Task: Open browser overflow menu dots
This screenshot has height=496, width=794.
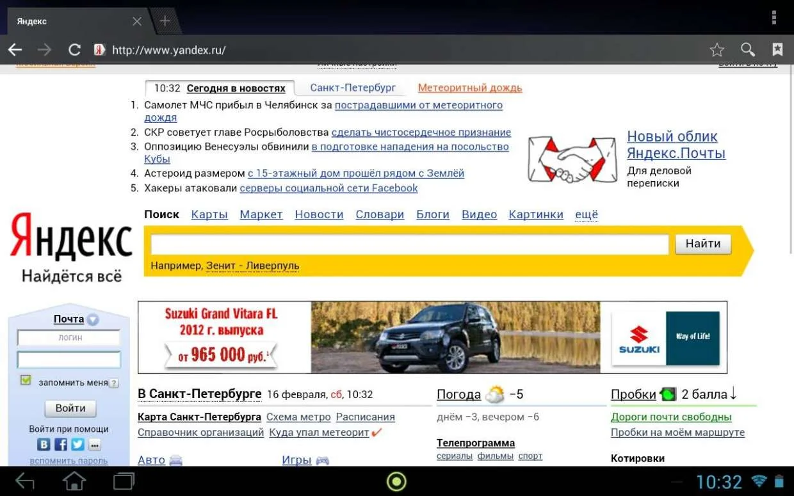Action: pos(774,17)
